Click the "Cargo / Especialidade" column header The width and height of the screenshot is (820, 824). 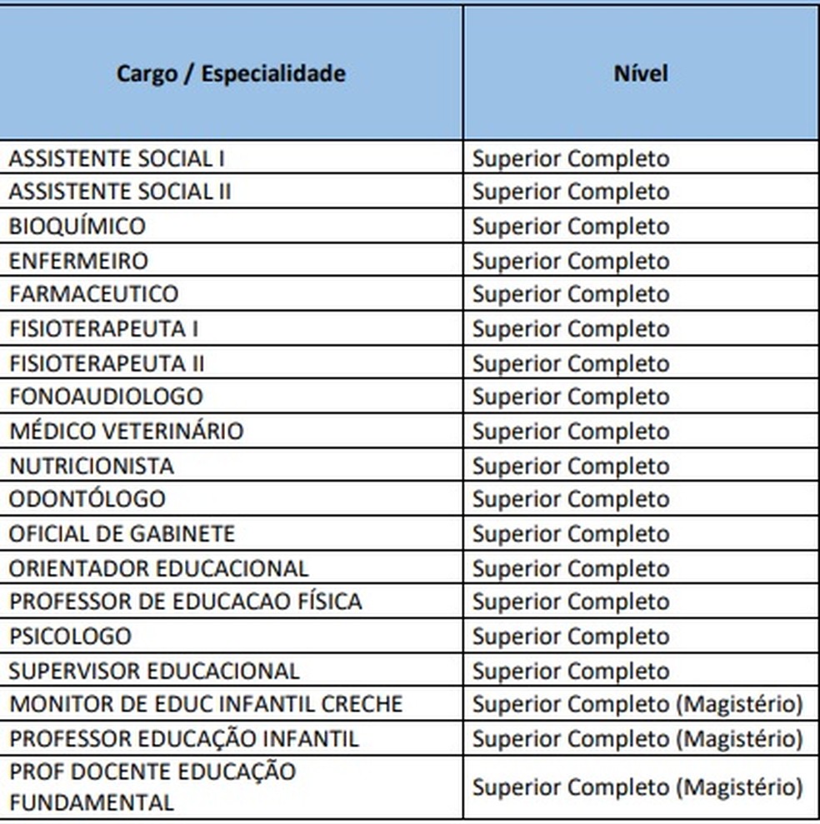pos(231,73)
